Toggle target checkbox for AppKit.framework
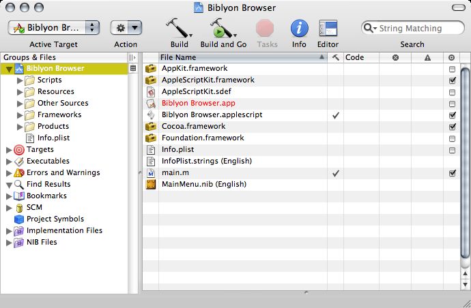 coord(452,69)
